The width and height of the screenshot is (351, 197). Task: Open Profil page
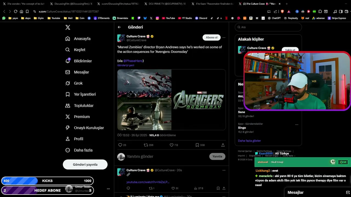74,139
